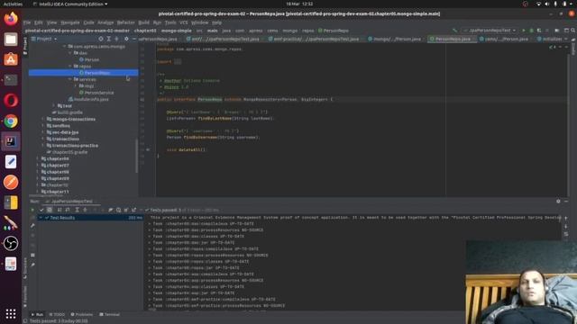Image resolution: width=577 pixels, height=324 pixels.
Task: Click collapse all icon in Project panel
Action: 116,39
